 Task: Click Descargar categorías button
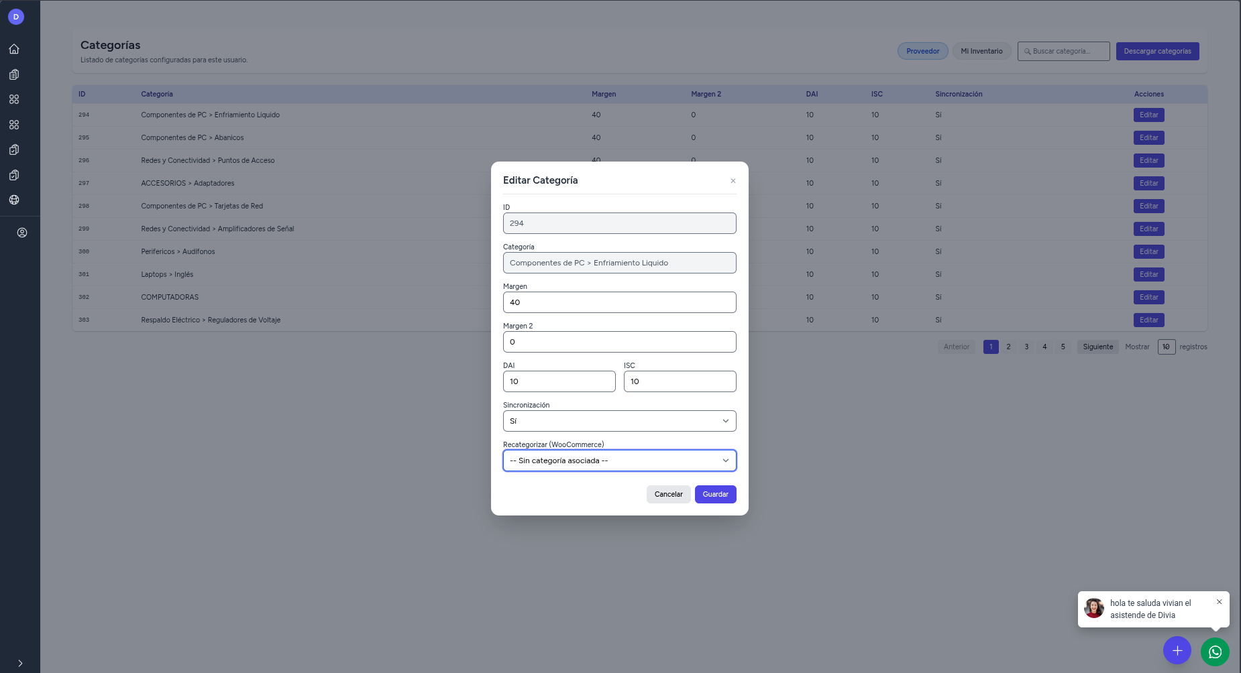1157,51
